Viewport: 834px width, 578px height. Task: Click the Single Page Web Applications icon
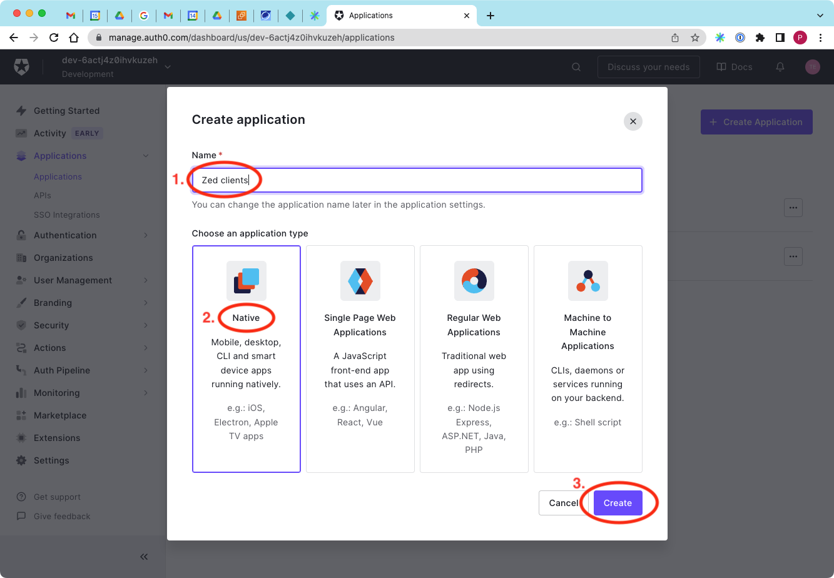point(360,281)
